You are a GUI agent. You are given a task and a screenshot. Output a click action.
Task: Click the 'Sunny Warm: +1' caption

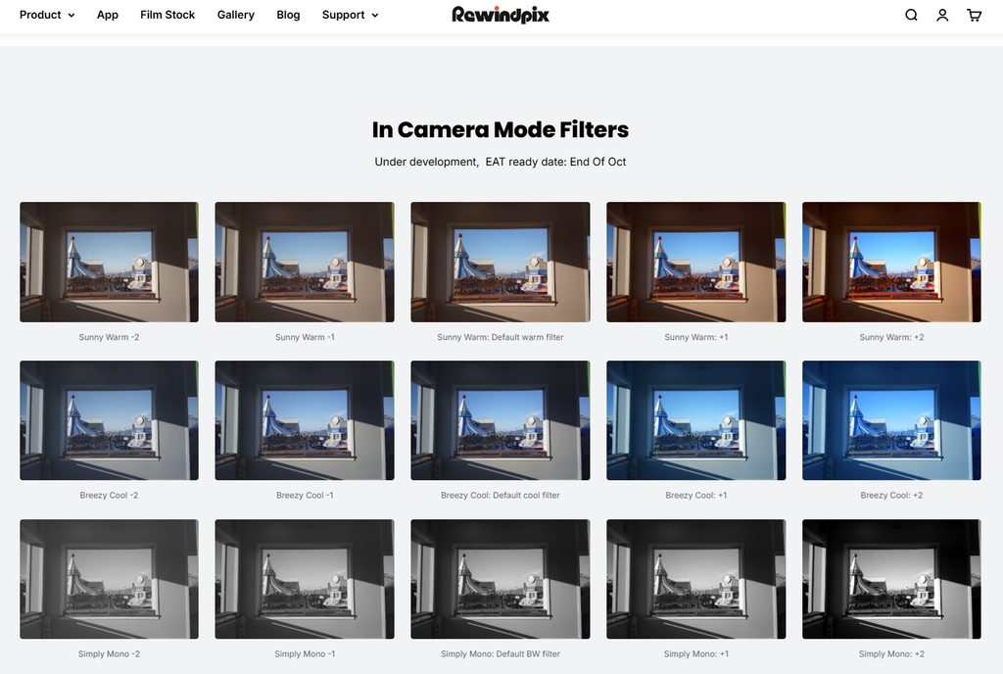696,337
